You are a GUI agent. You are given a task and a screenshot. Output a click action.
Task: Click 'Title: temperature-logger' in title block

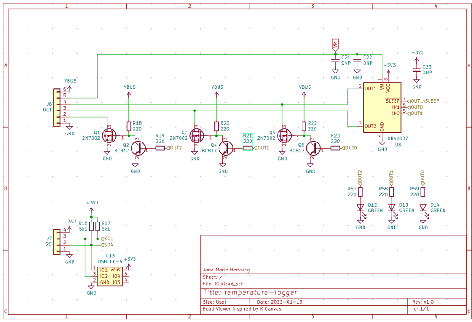(x=250, y=292)
